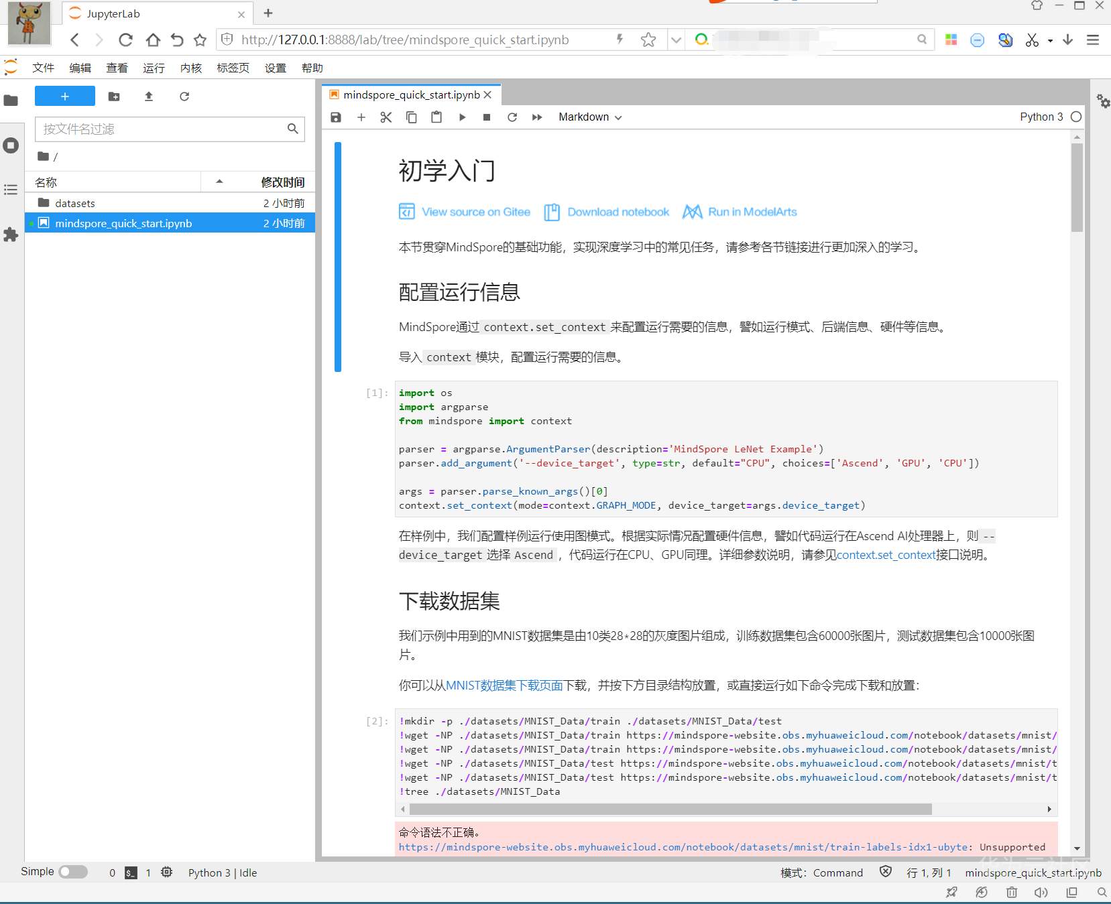Click the notebook vertical scrollbar thumb

click(x=1077, y=188)
